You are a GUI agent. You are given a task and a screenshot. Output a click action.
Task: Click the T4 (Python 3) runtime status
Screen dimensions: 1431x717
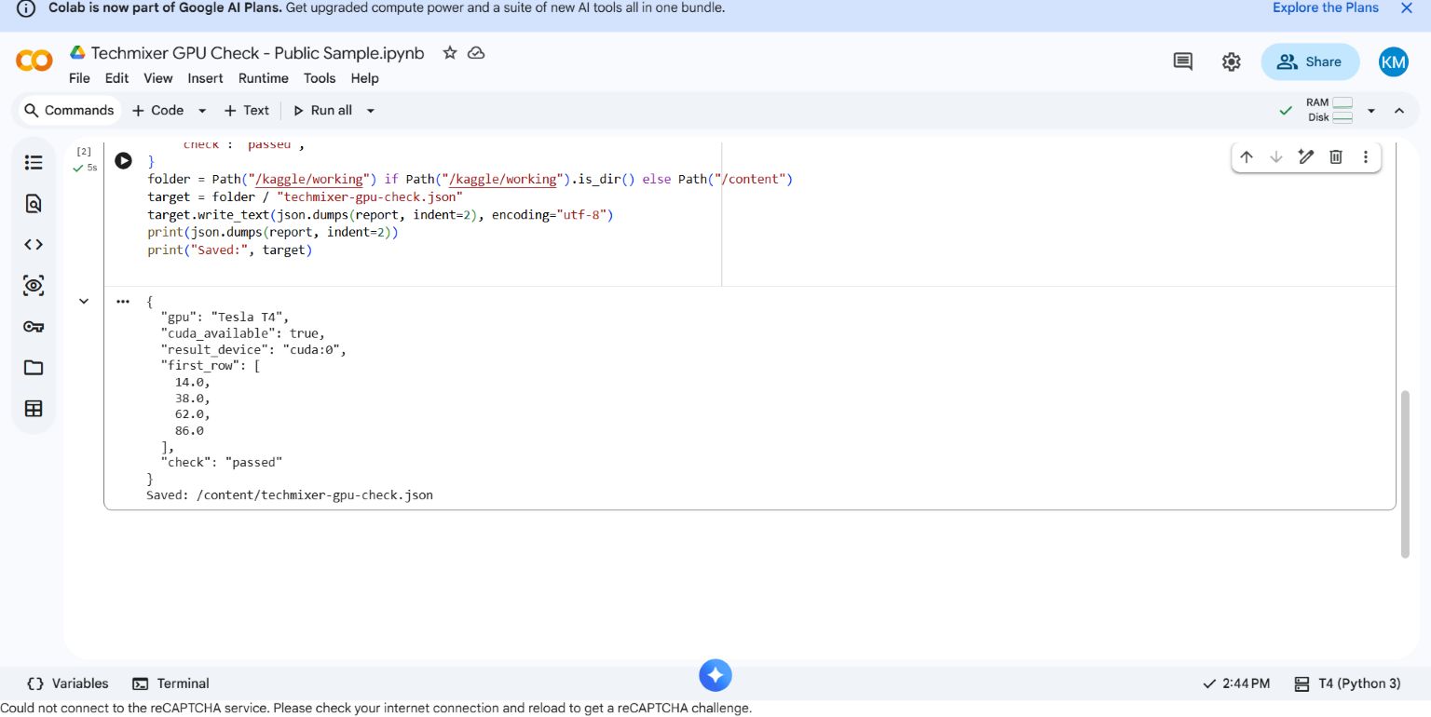click(x=1348, y=683)
